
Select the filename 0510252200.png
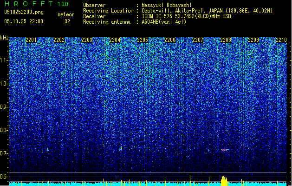24,12
